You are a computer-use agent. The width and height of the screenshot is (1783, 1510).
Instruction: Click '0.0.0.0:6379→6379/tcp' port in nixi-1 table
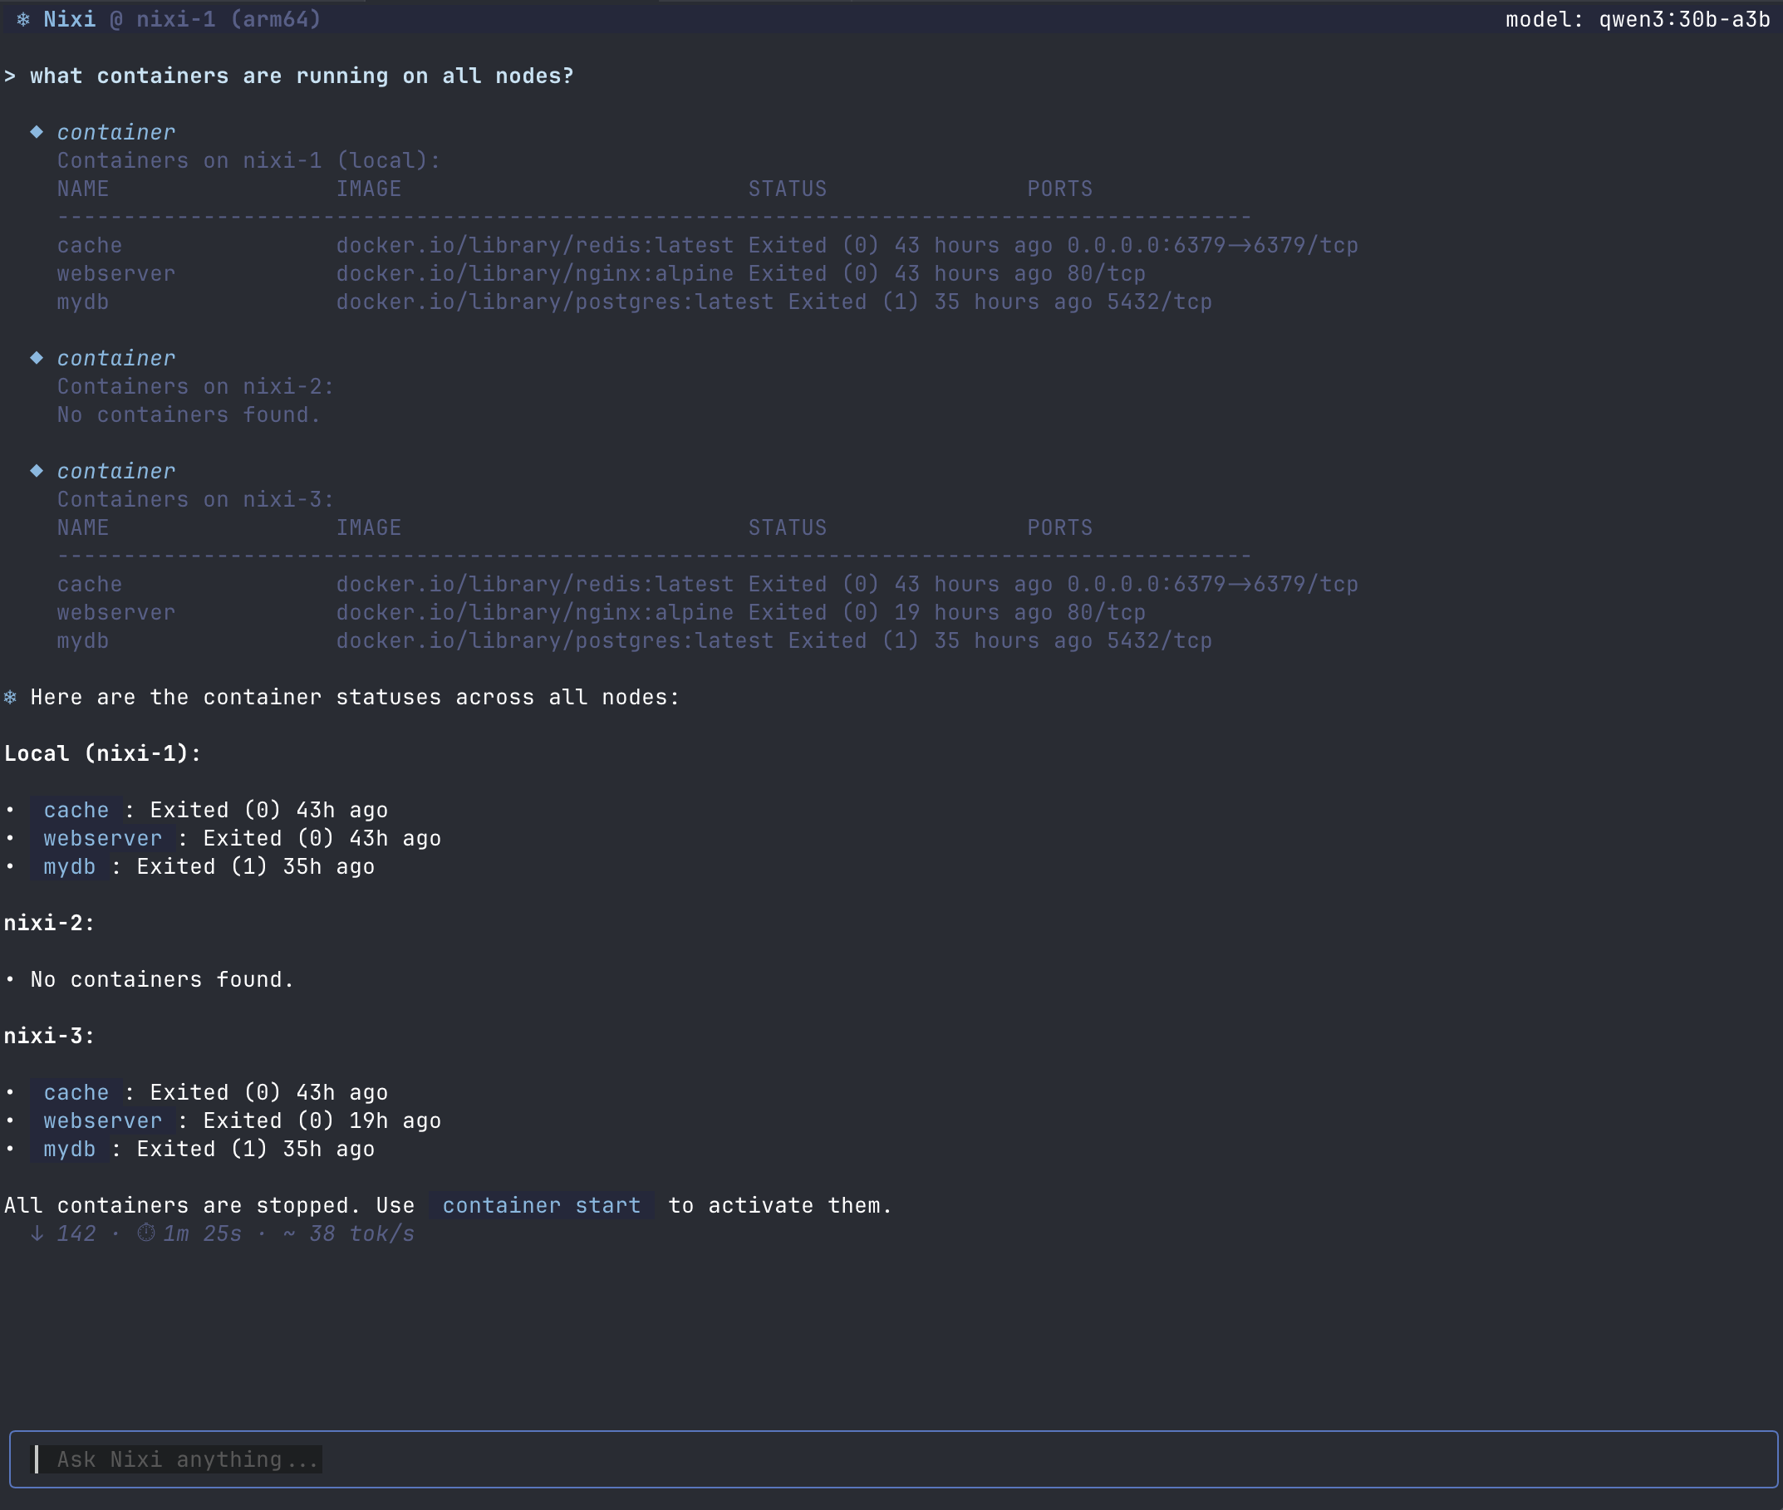[x=1213, y=245]
